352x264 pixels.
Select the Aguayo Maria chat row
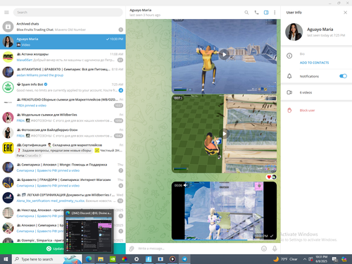pyautogui.click(x=63, y=42)
